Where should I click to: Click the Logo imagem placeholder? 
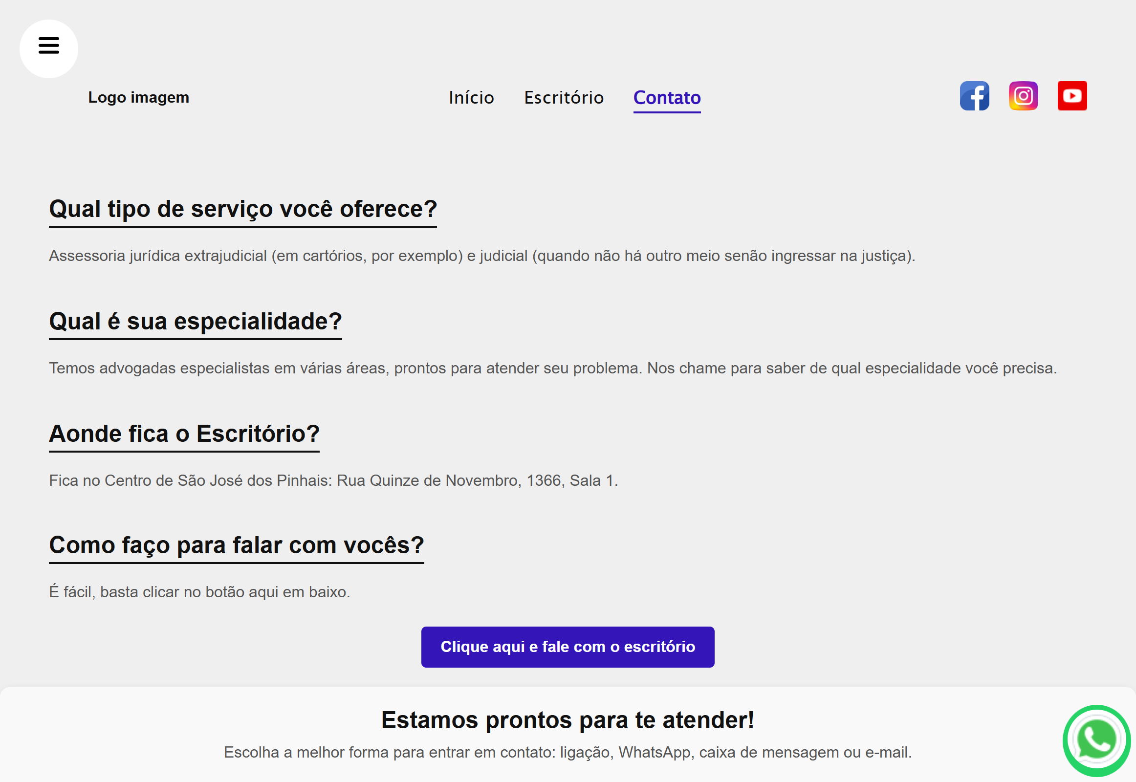(139, 97)
